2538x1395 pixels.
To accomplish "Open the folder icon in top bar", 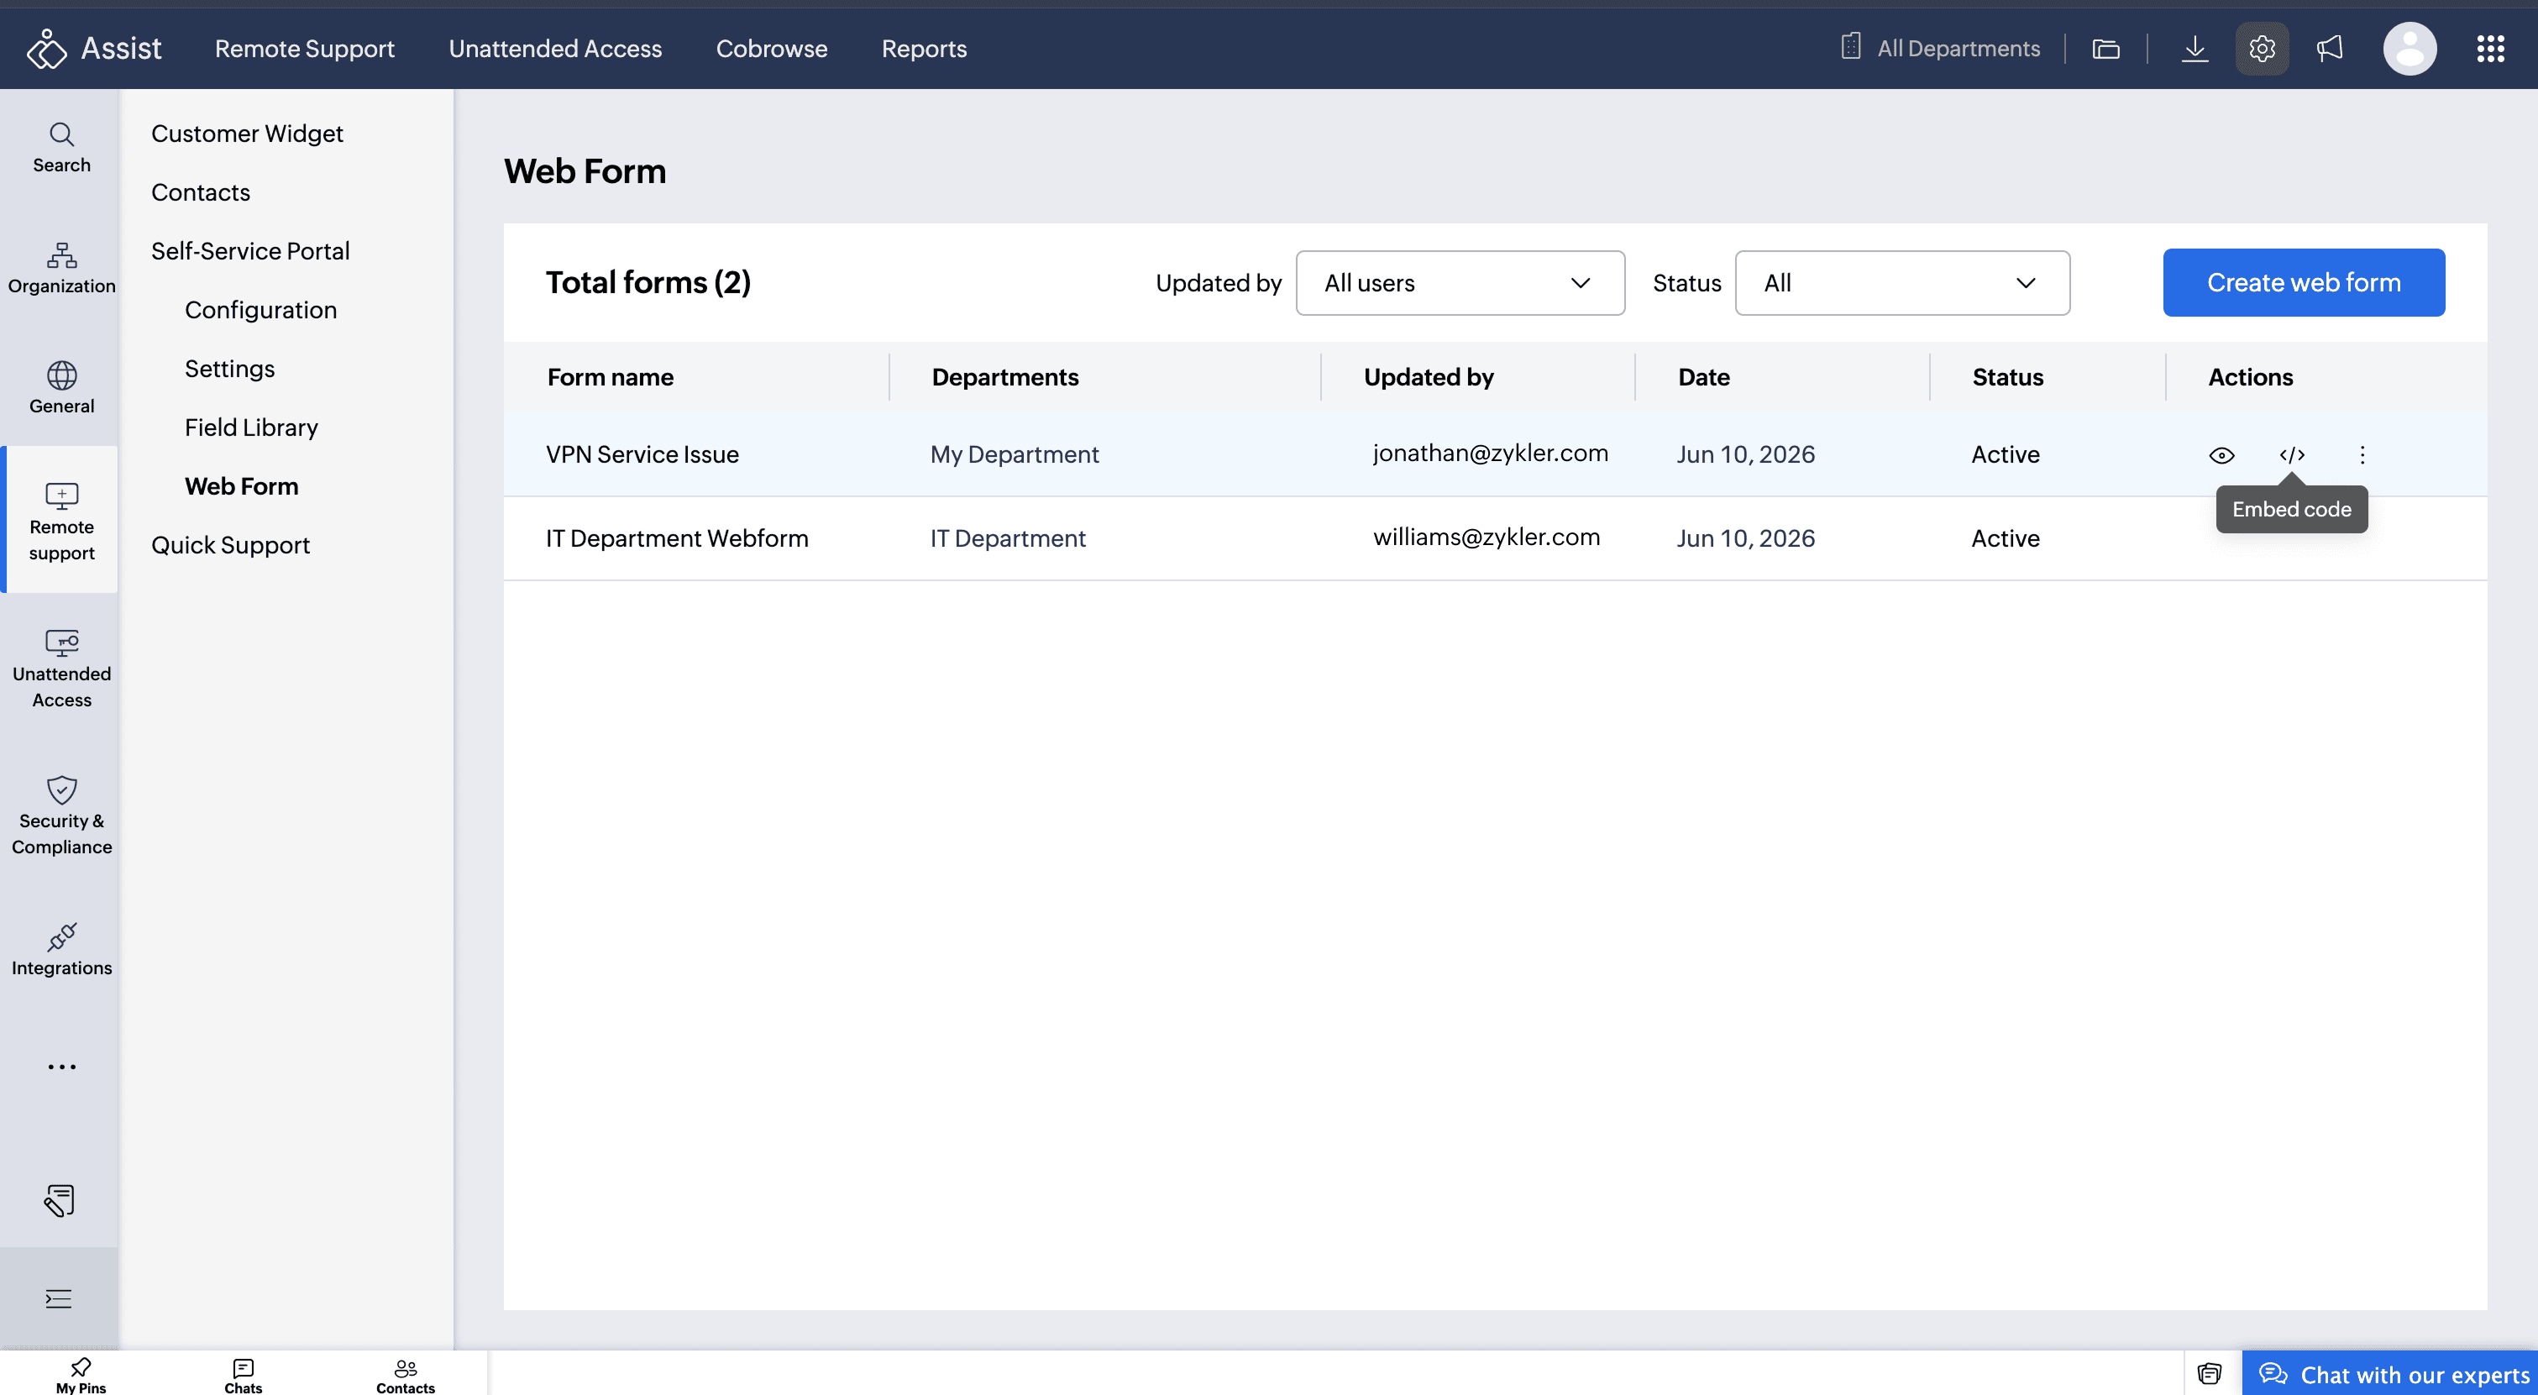I will coord(2105,48).
